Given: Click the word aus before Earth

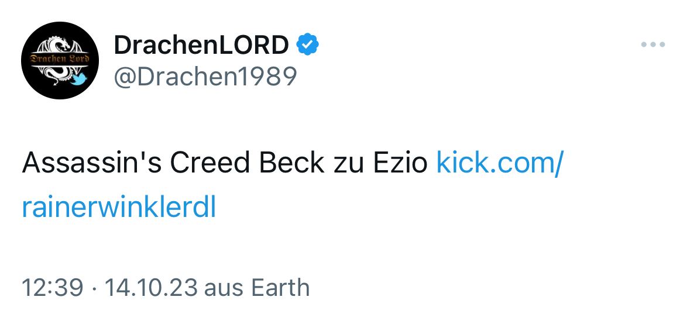Looking at the screenshot, I should [224, 288].
